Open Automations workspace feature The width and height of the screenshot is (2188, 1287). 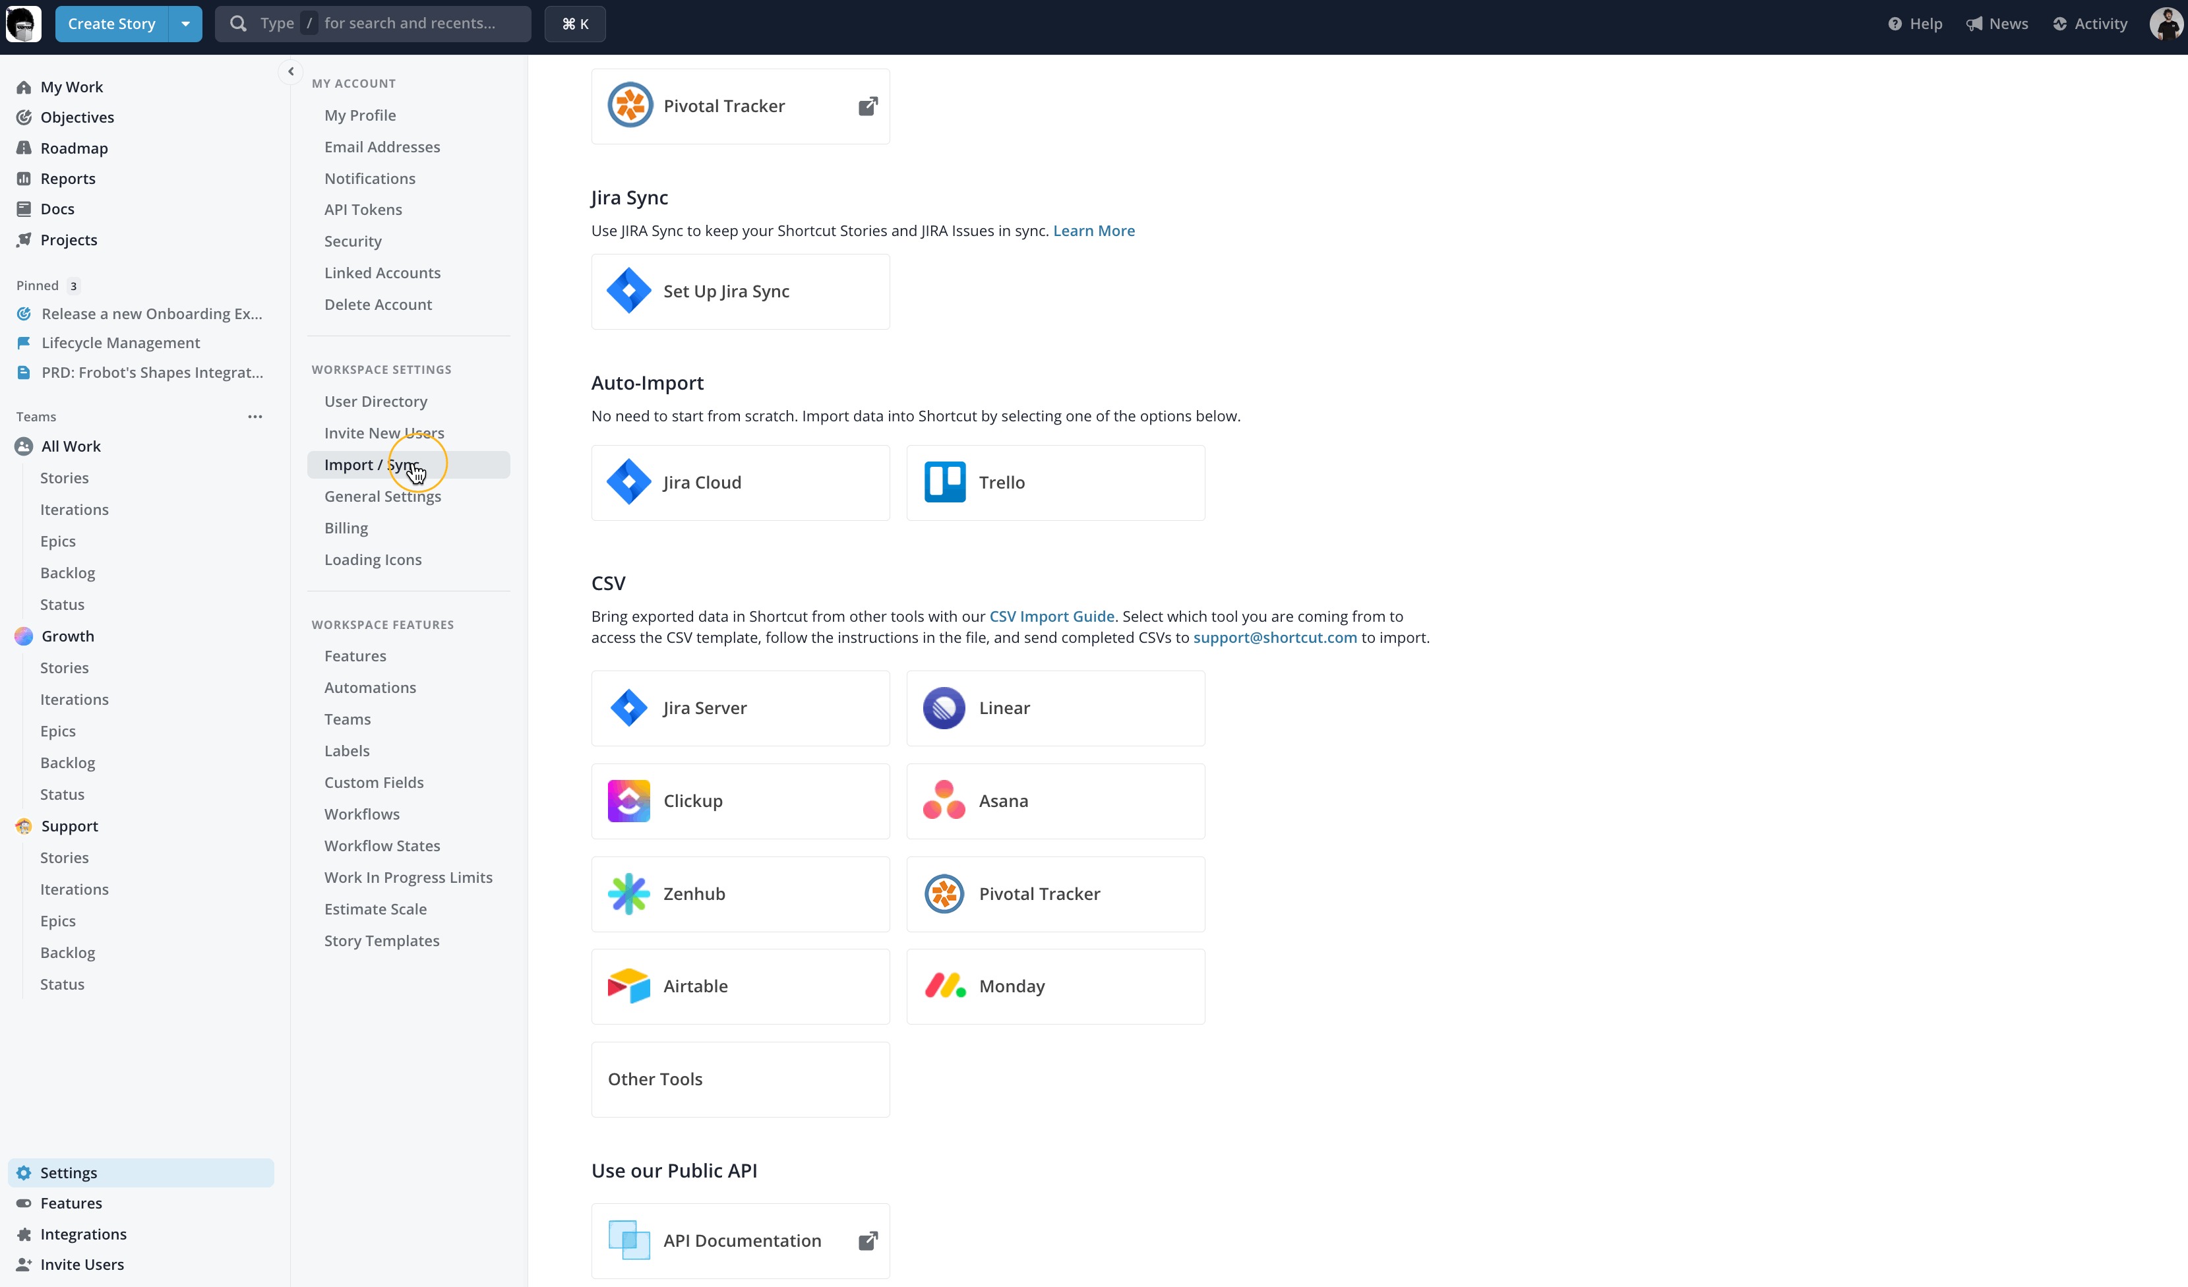pyautogui.click(x=370, y=688)
